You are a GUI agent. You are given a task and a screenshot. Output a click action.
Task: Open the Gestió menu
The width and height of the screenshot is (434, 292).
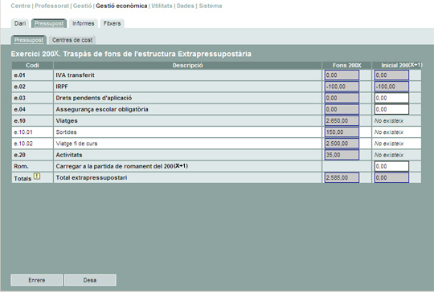(x=82, y=6)
